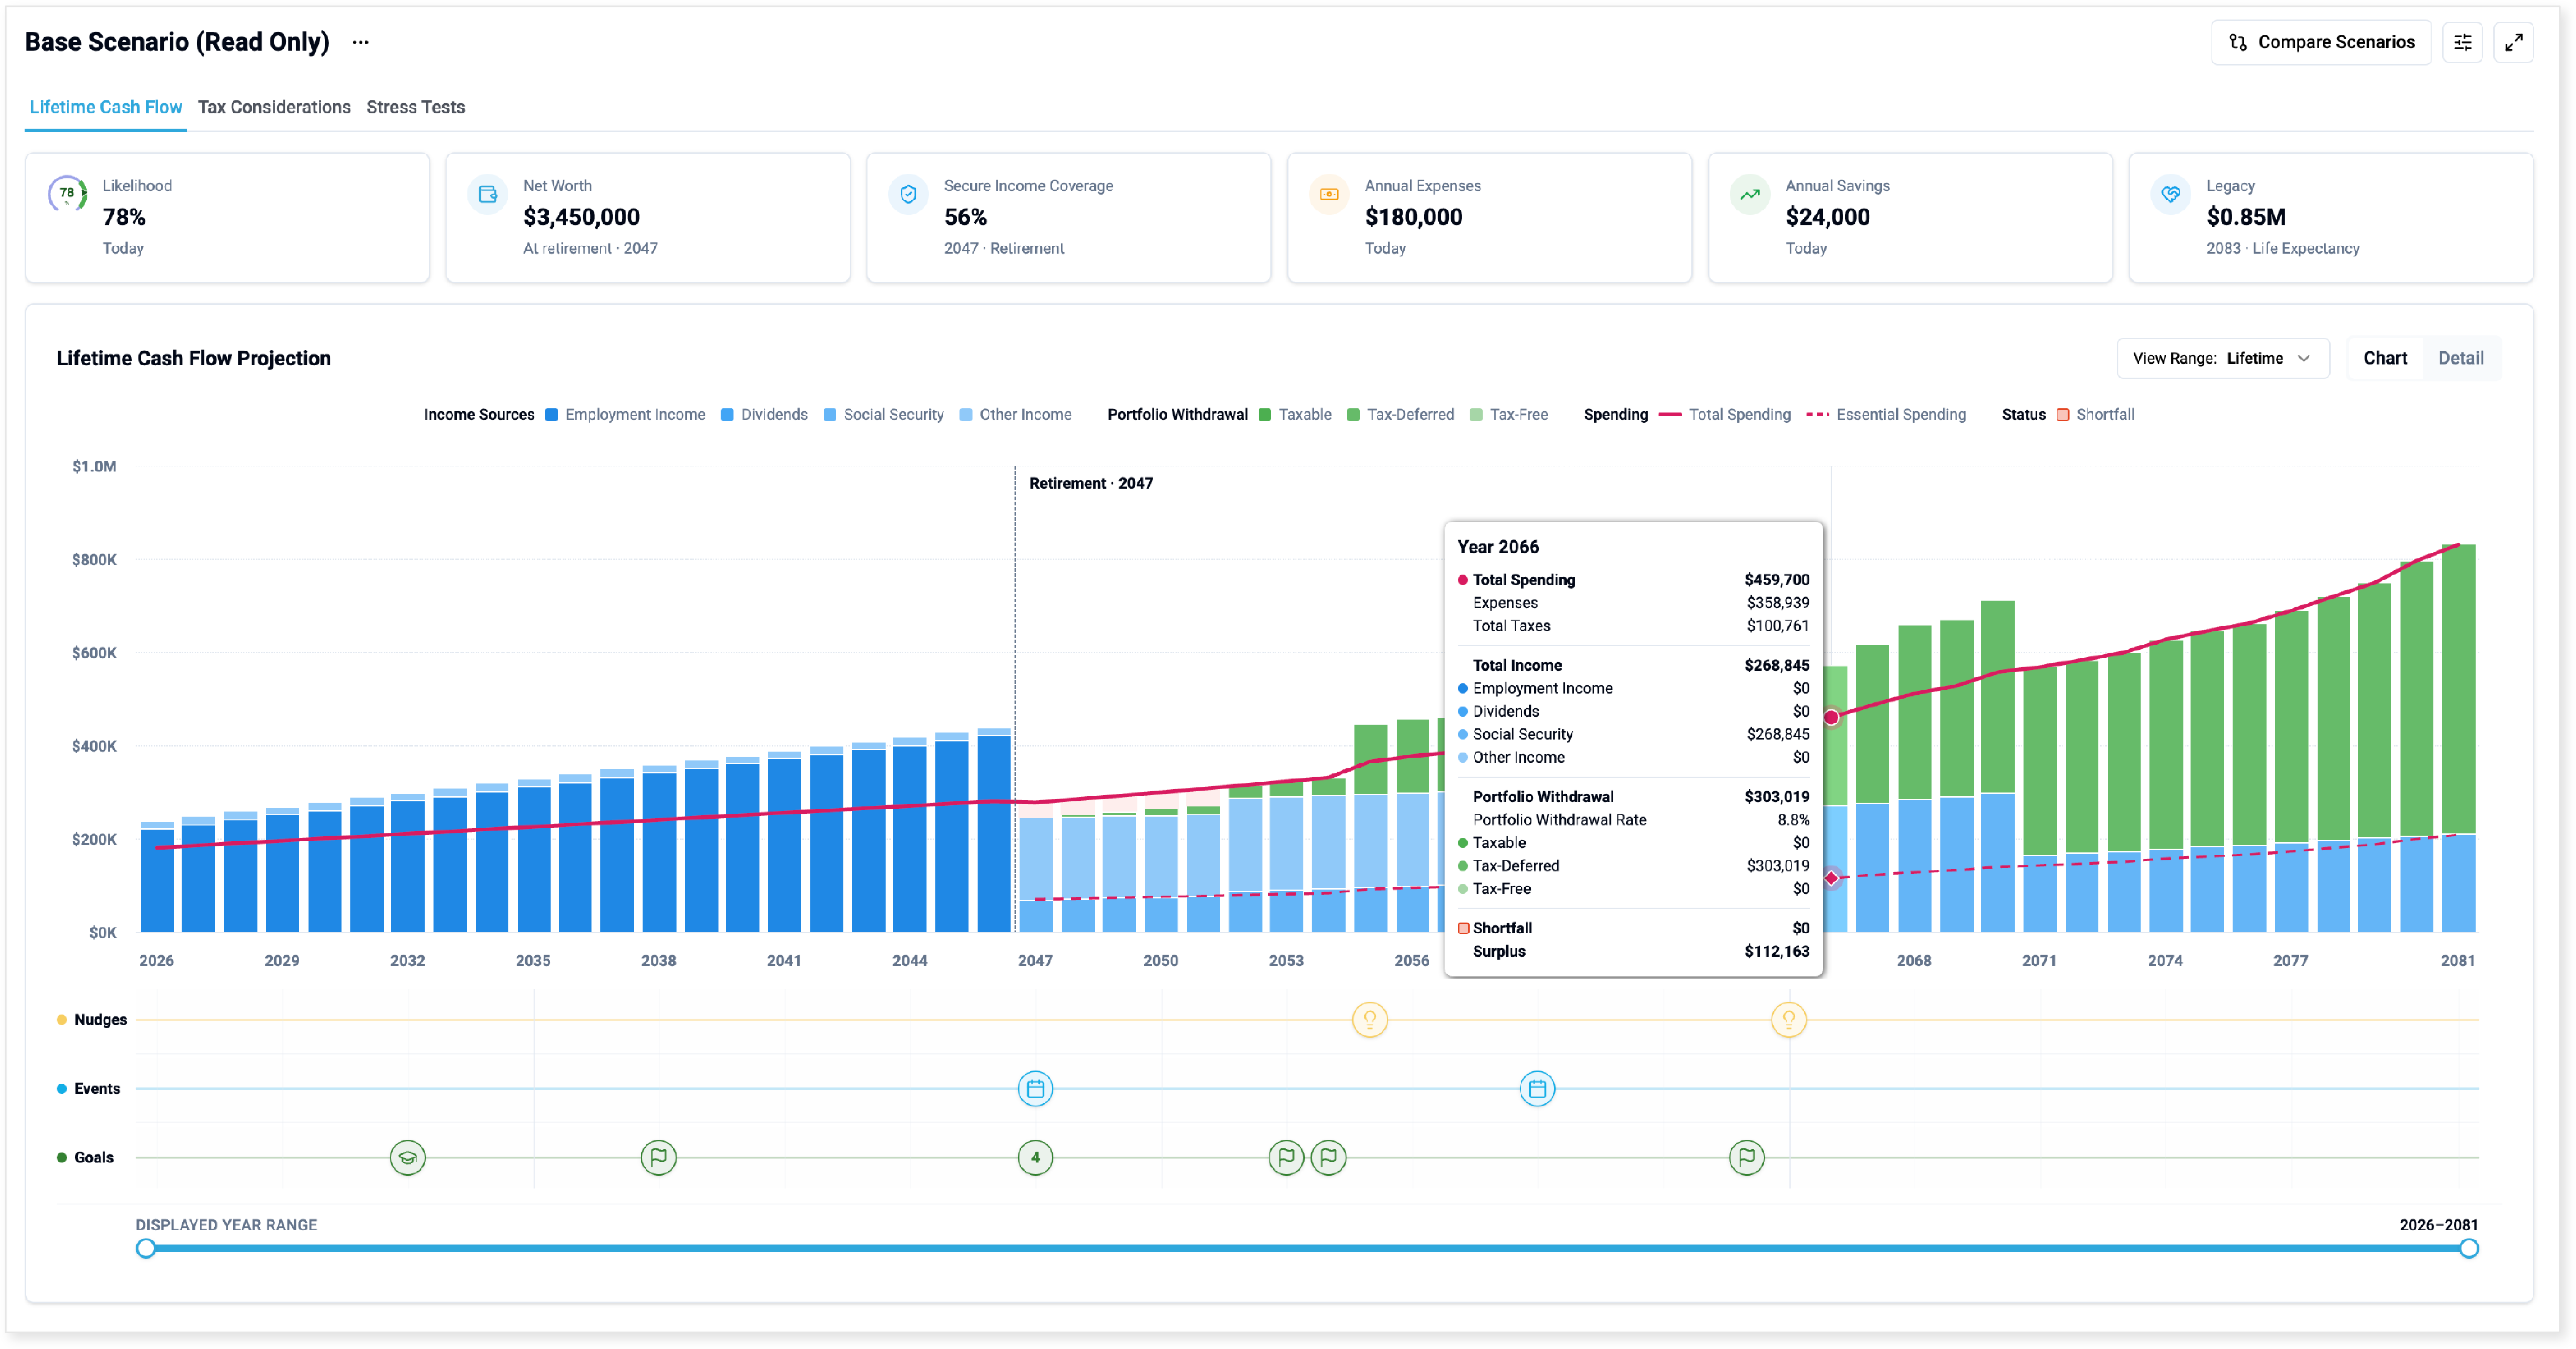Click the Likelihood 78 gauge icon

67,194
